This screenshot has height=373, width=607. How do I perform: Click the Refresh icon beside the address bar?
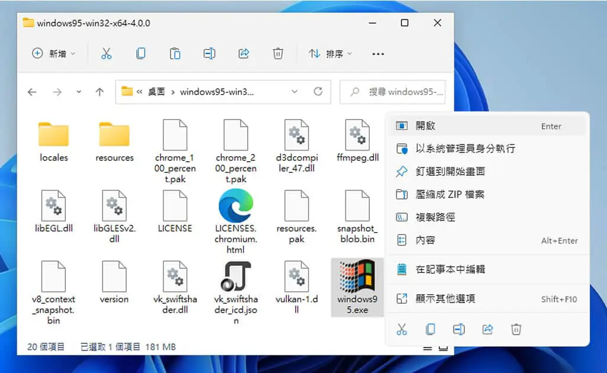coord(318,92)
